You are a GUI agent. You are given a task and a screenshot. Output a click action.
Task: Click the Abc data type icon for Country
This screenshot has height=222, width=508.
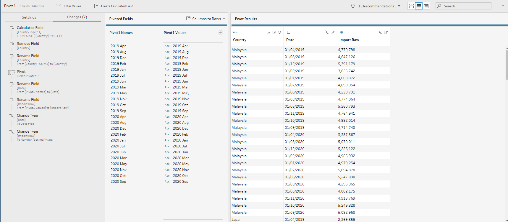[x=235, y=32]
